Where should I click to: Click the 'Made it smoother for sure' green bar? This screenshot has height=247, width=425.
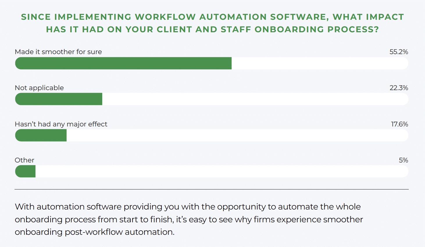tap(123, 63)
